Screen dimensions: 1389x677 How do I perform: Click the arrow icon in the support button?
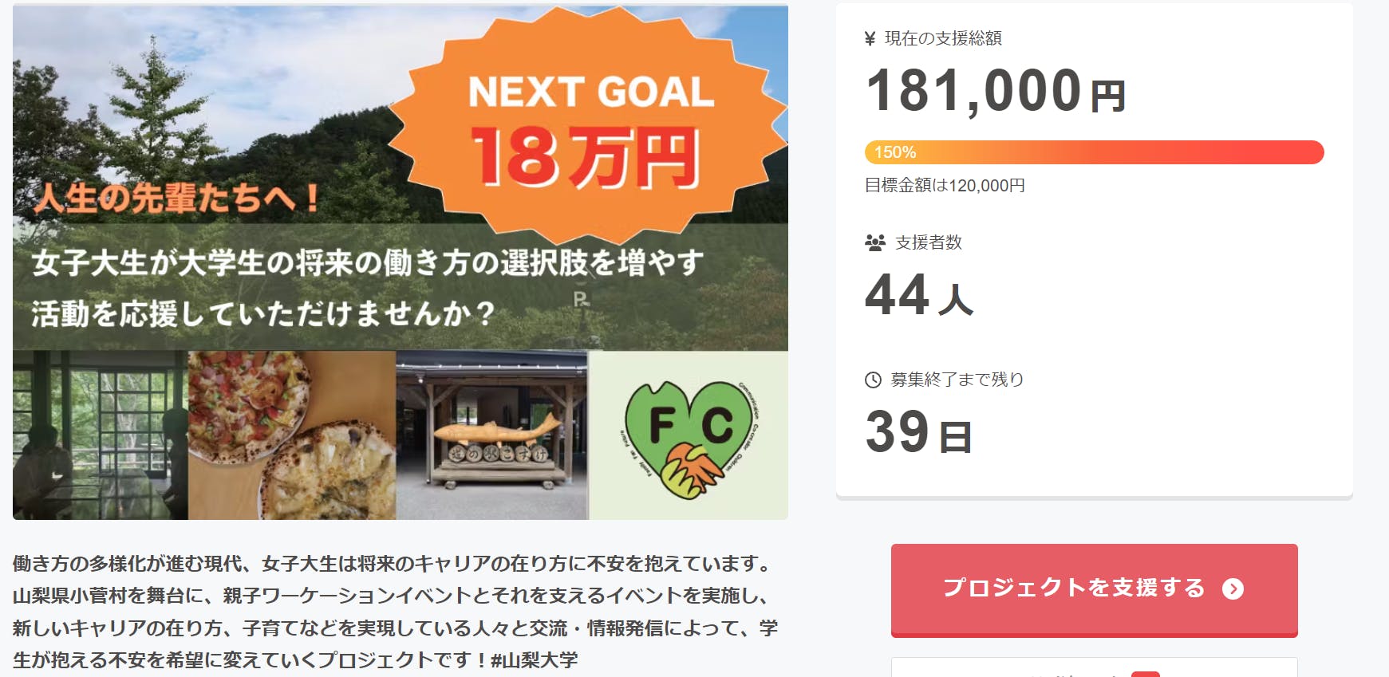1233,589
